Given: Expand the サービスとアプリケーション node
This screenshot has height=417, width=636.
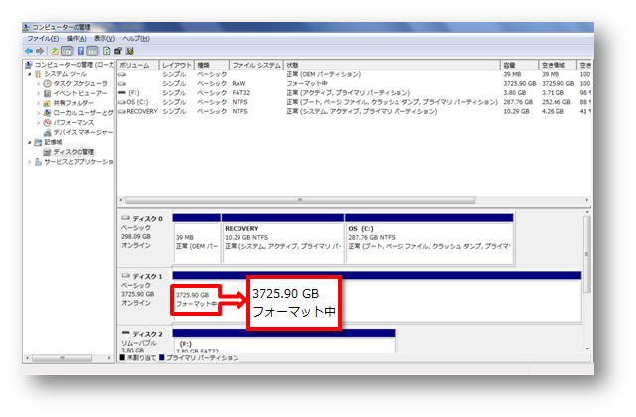Looking at the screenshot, I should click(x=29, y=162).
